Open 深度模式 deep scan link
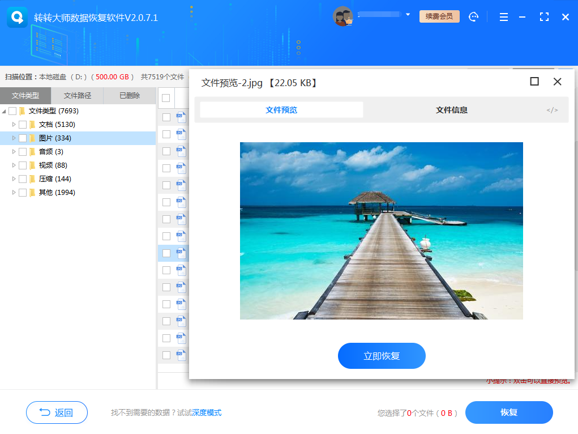The image size is (578, 434). [x=207, y=412]
